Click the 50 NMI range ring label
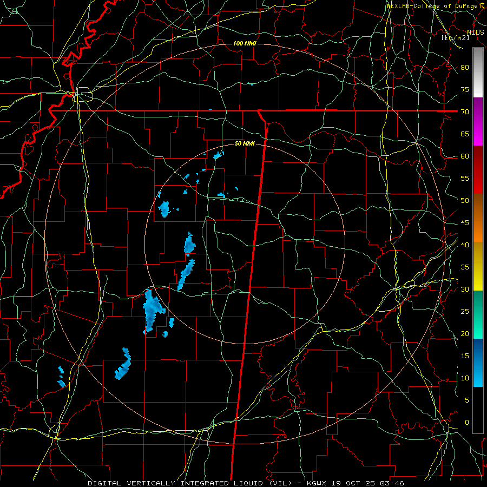487x487 pixels. 245,143
